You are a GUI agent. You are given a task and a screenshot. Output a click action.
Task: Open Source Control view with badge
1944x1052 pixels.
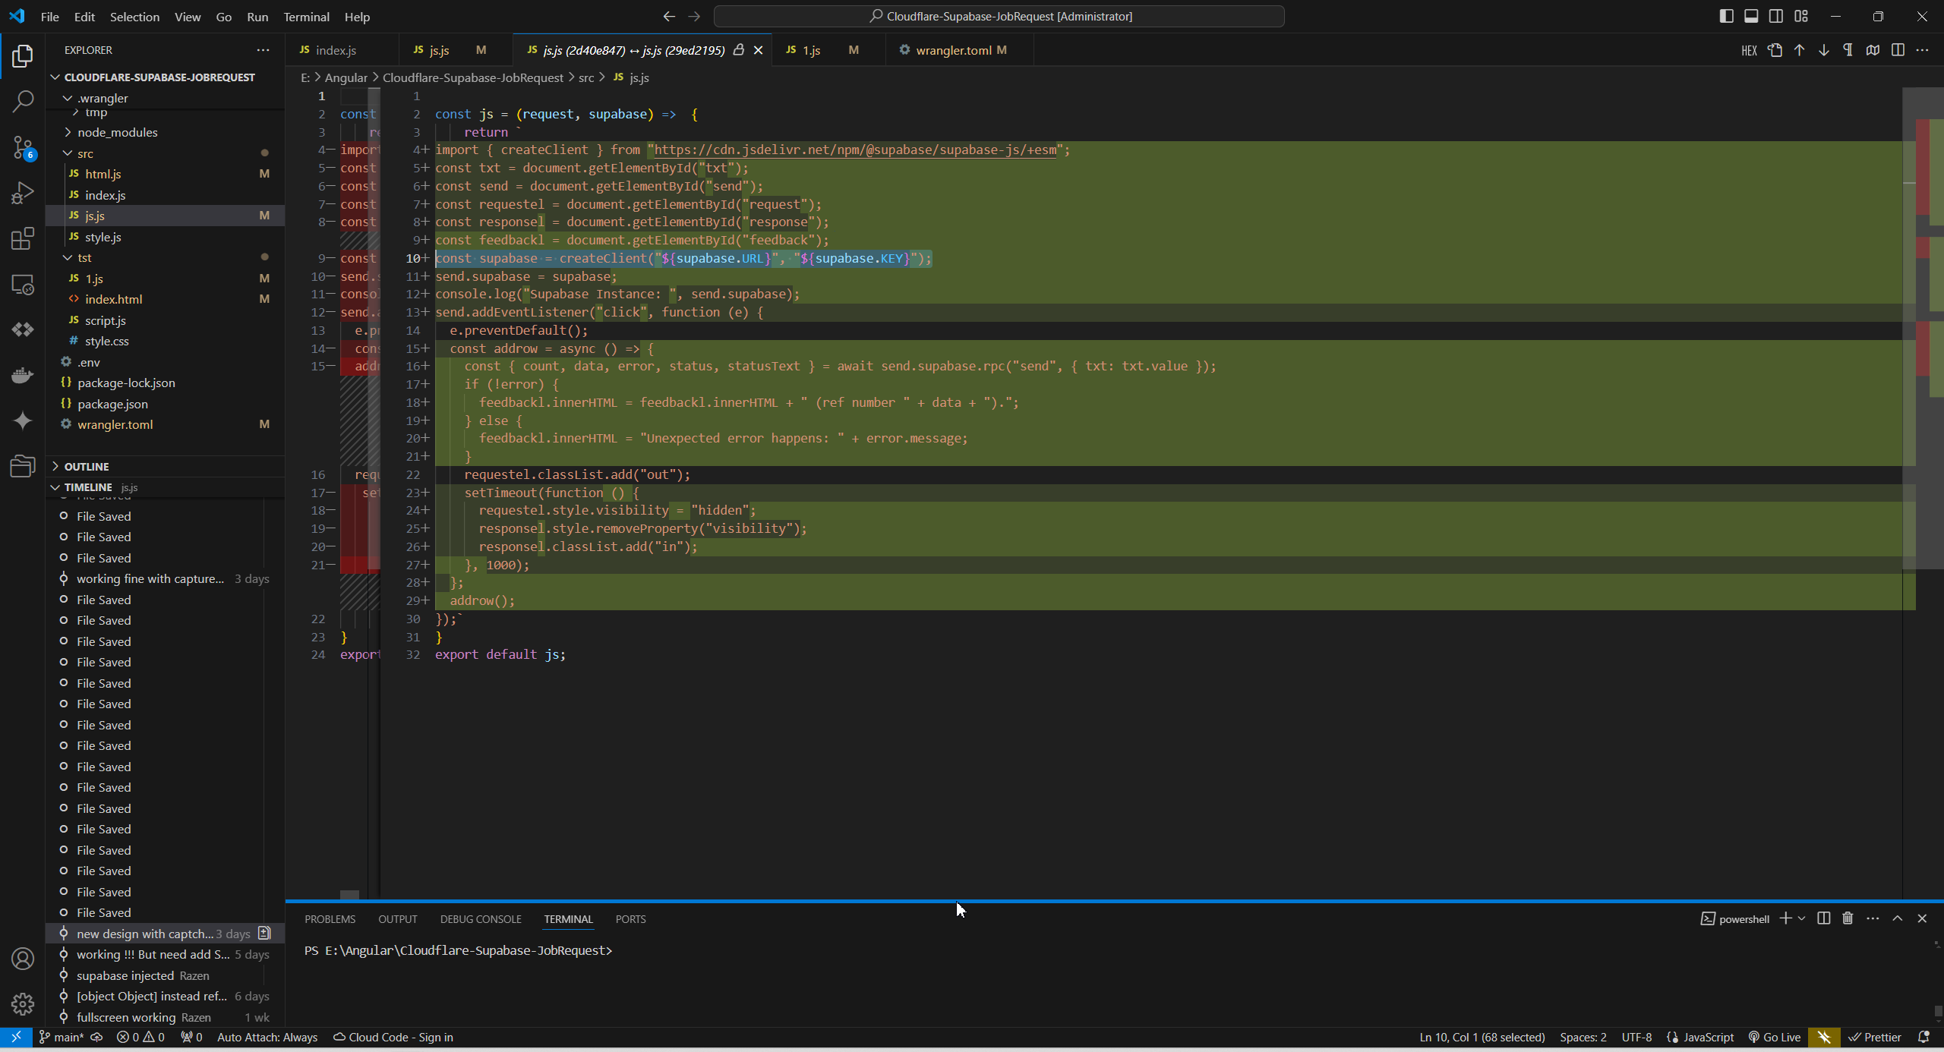click(x=23, y=147)
